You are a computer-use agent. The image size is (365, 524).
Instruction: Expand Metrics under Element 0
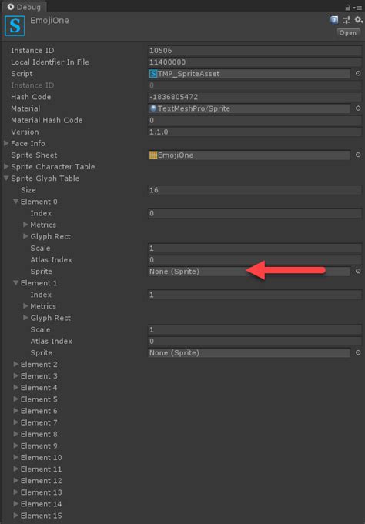point(25,225)
